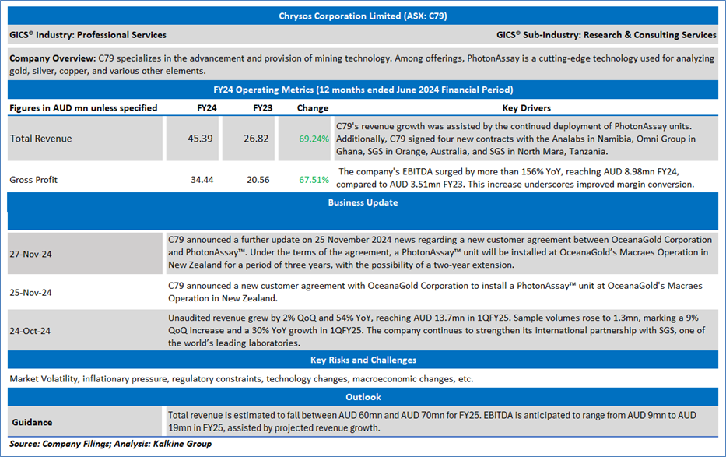Click the Company Overview label
The width and height of the screenshot is (726, 457).
tap(53, 58)
